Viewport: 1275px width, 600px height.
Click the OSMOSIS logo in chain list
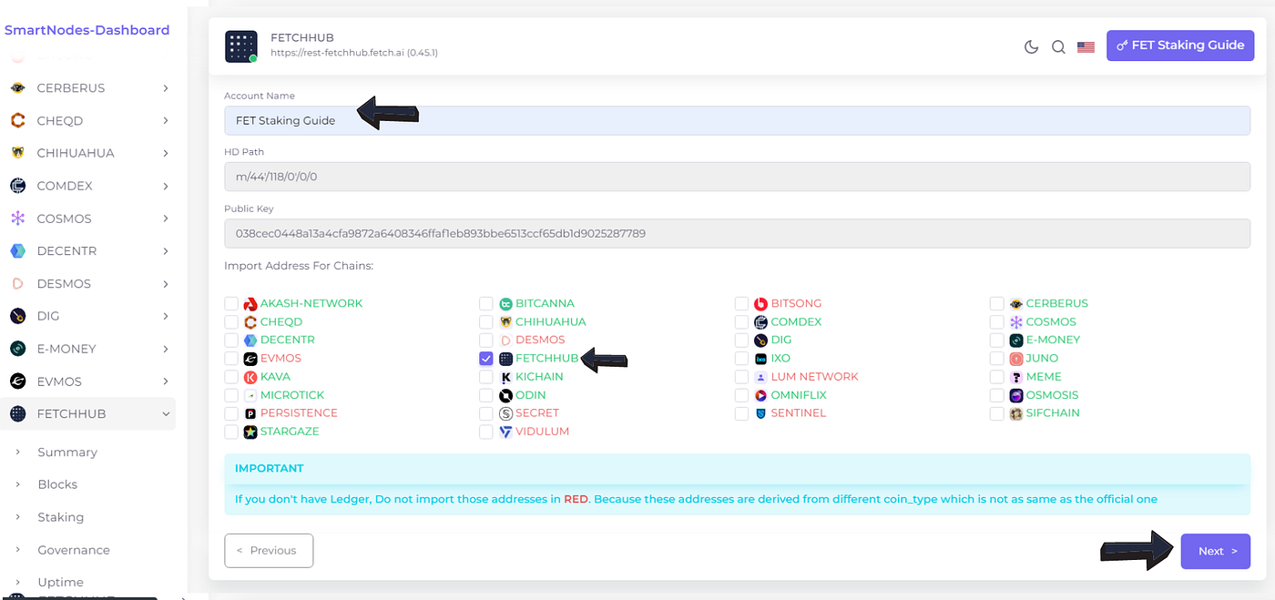point(1016,395)
